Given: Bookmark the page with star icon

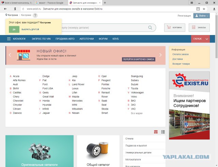Looking at the screenshot, I should point(204,9).
